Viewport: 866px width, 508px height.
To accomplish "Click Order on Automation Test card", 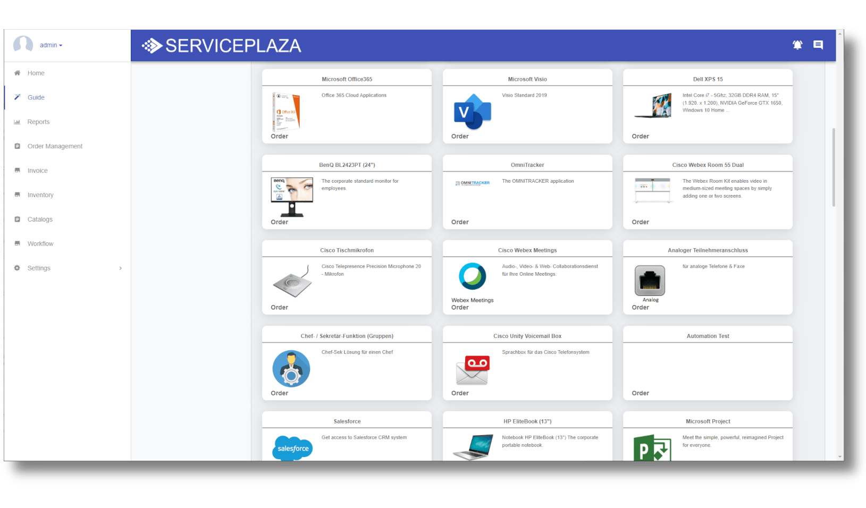I will pyautogui.click(x=641, y=393).
